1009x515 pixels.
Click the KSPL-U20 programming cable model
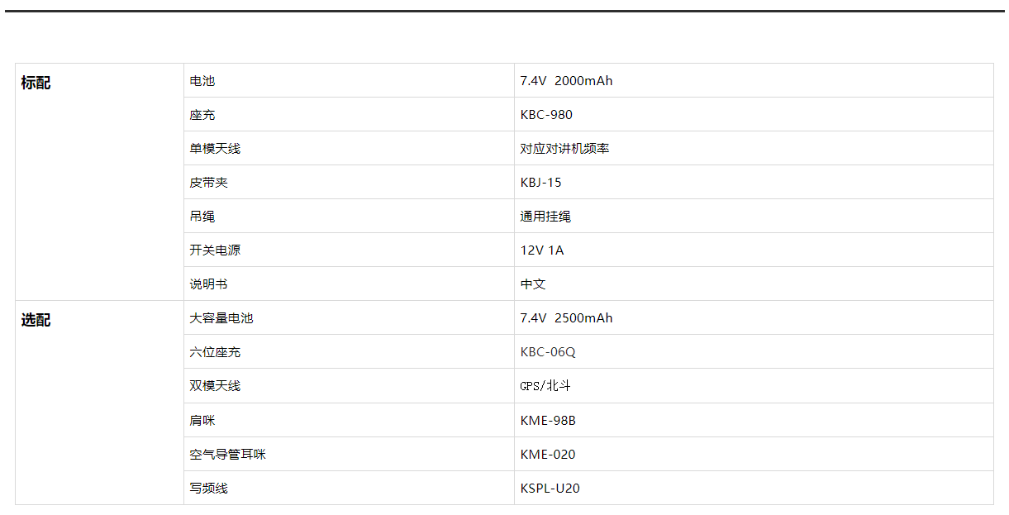pyautogui.click(x=550, y=489)
